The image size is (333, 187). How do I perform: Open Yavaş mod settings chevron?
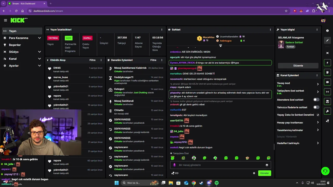click(318, 84)
